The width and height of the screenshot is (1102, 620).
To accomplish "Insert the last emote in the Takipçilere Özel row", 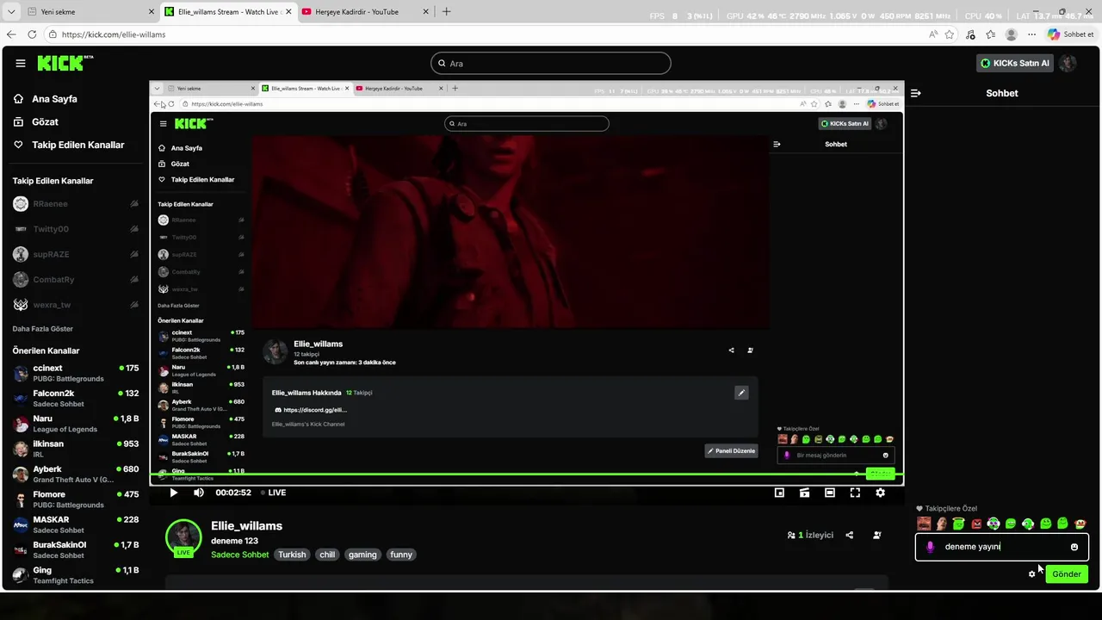I will 1080,524.
